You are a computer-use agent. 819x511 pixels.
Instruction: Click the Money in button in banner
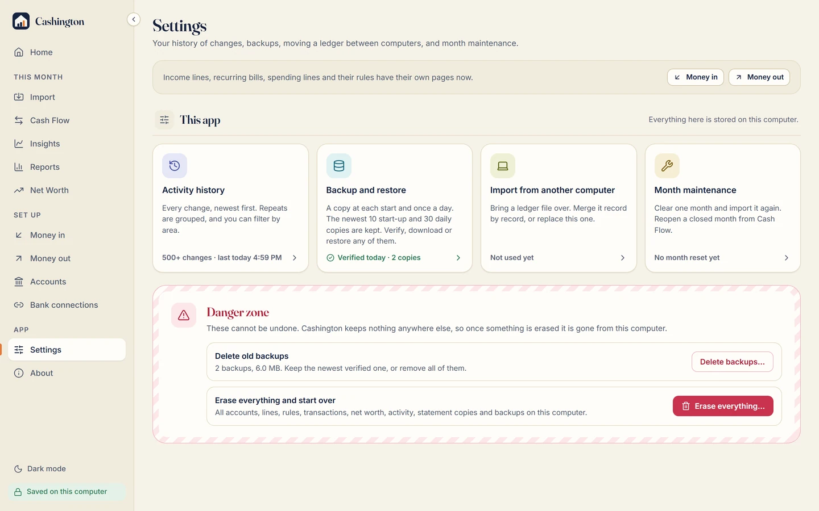(696, 77)
